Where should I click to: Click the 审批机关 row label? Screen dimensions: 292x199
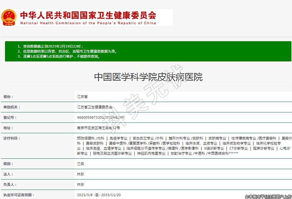point(12,107)
